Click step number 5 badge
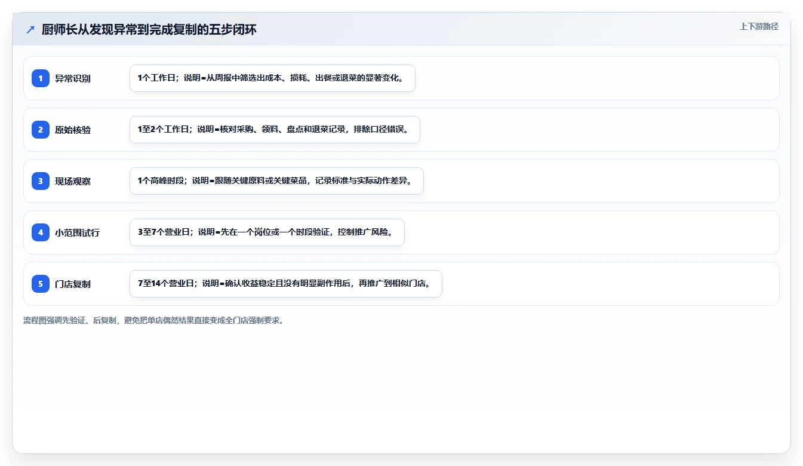 tap(41, 284)
